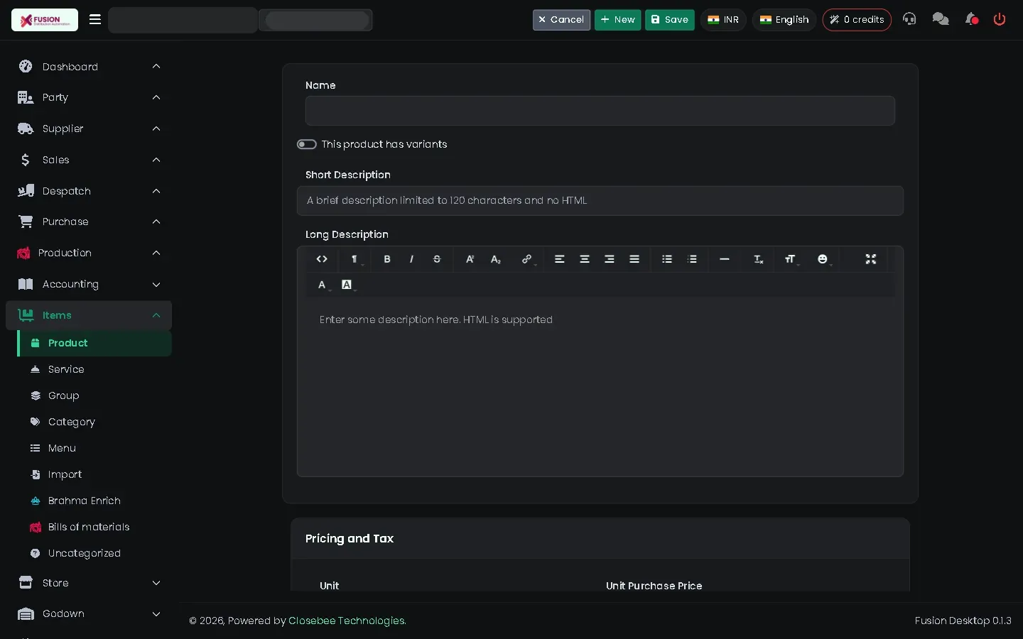Clear text formatting in the editor
This screenshot has height=639, width=1023.
pyautogui.click(x=759, y=259)
